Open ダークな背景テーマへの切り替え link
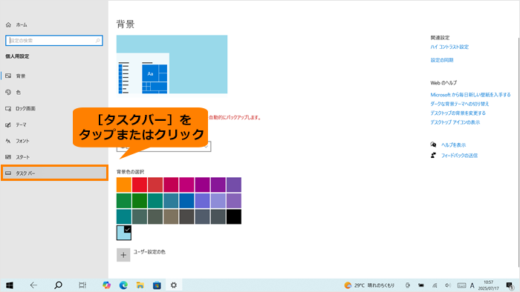520x292 pixels. click(x=460, y=104)
